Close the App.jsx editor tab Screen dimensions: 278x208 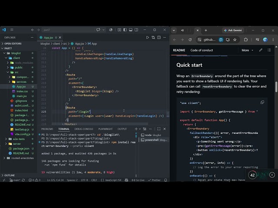point(60,38)
